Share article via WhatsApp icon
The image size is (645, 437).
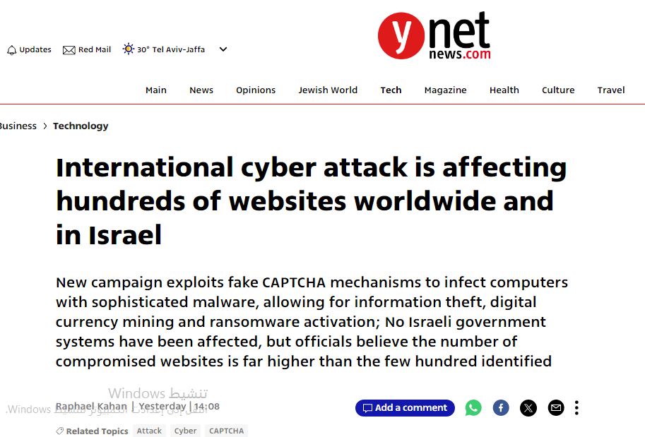[x=473, y=408]
